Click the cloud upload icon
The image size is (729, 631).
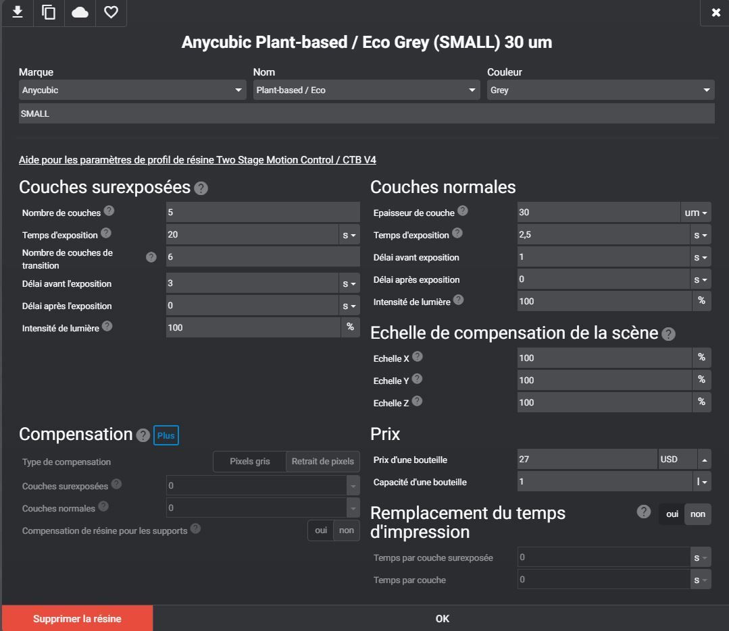(80, 12)
